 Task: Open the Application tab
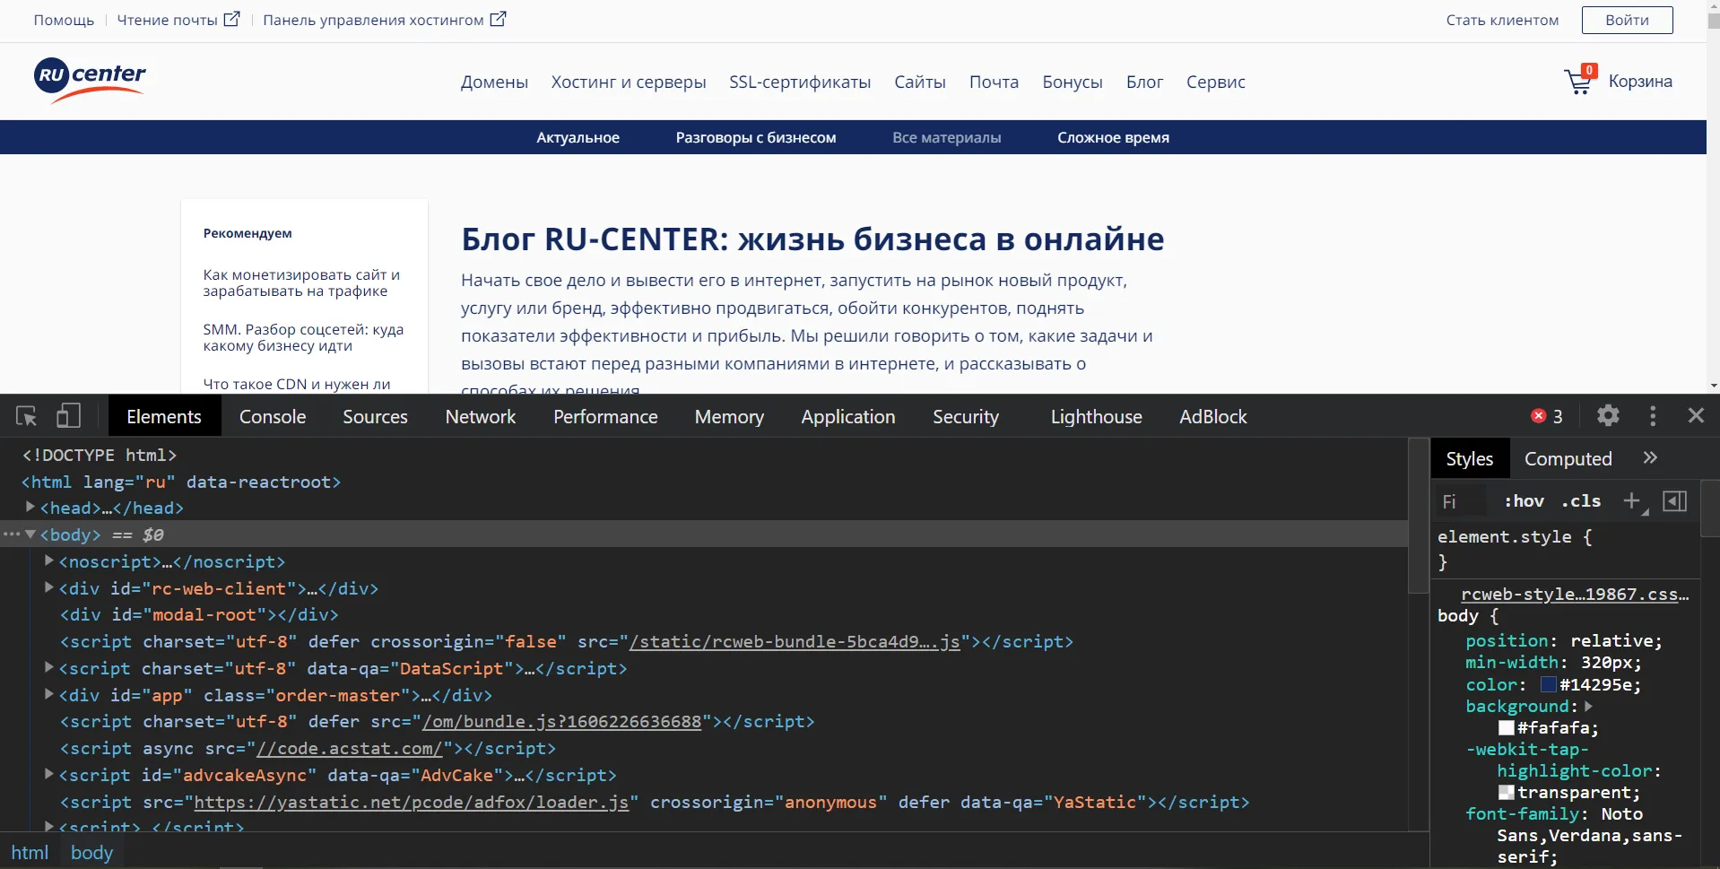tap(848, 416)
